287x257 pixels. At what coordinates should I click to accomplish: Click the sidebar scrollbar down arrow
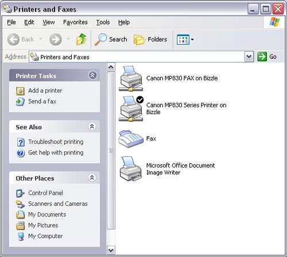pyautogui.click(x=111, y=250)
